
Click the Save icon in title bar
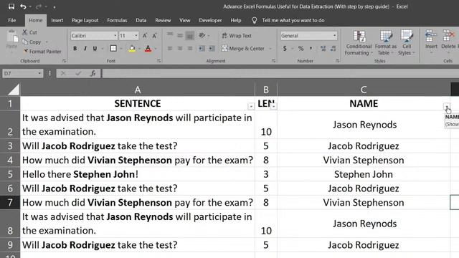coord(11,6)
